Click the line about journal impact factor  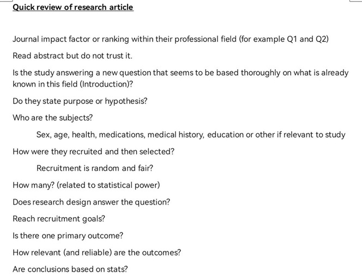point(170,39)
